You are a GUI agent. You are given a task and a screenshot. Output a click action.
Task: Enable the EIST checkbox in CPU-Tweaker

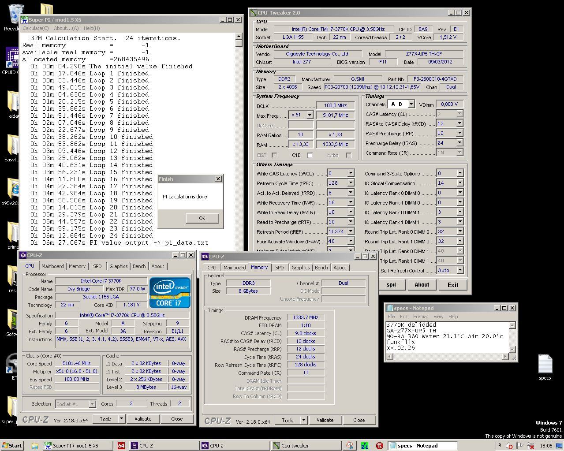(x=274, y=155)
